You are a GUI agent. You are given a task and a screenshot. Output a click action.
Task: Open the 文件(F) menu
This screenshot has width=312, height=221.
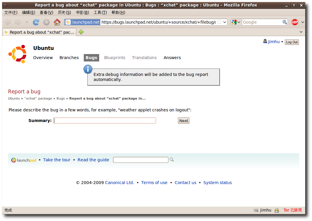(11, 12)
